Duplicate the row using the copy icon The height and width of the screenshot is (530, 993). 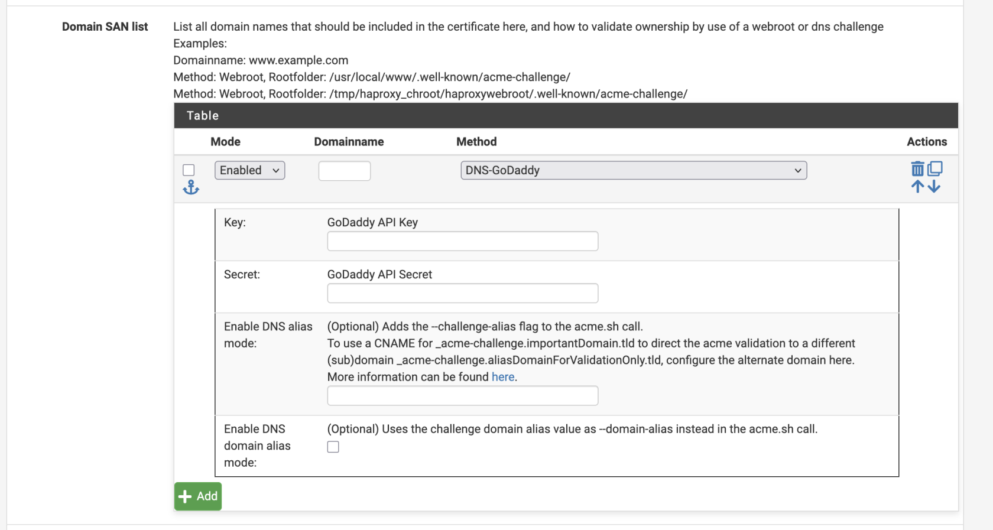pos(934,169)
